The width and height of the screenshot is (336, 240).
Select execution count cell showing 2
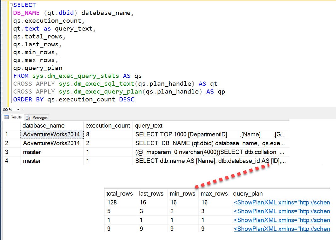108,143
